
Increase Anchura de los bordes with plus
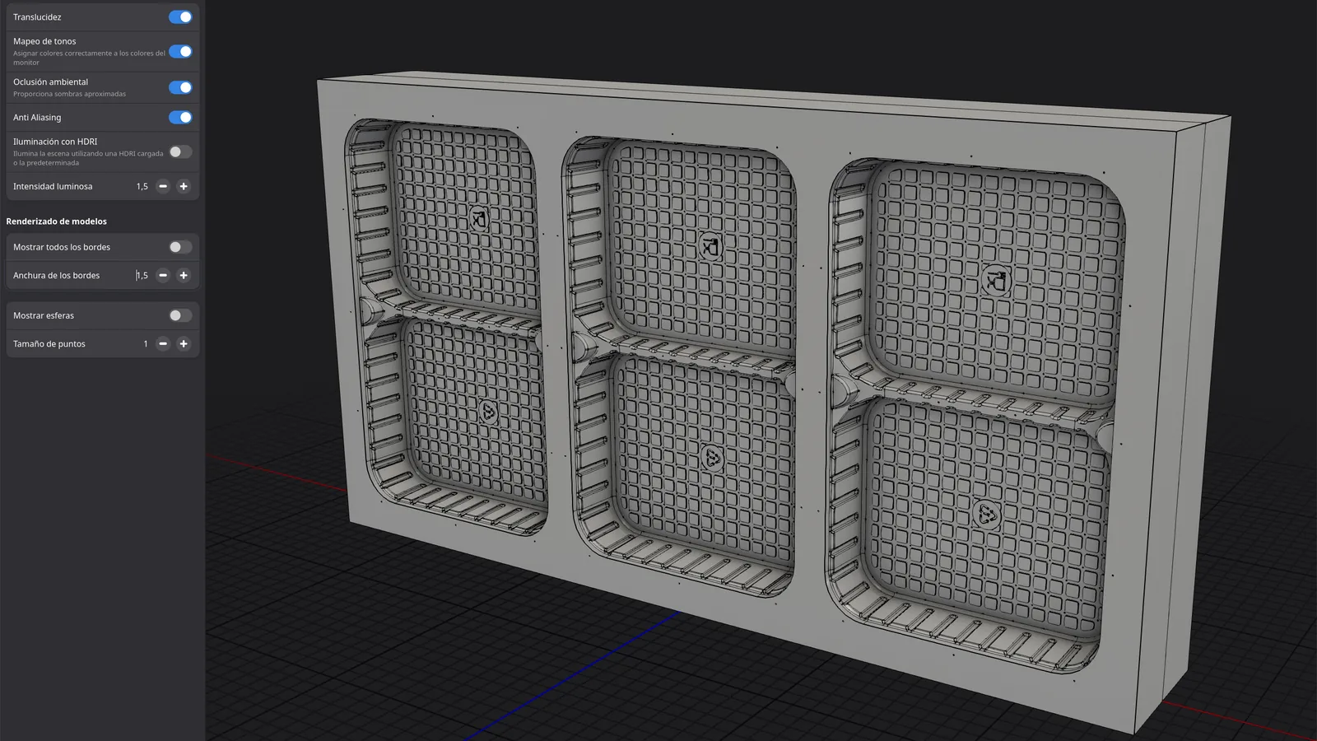[x=184, y=275]
